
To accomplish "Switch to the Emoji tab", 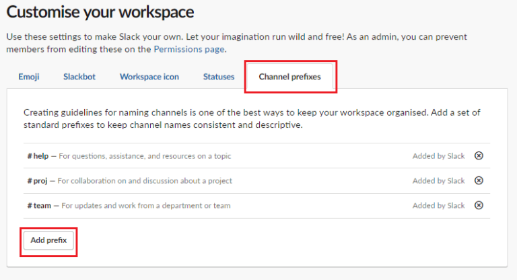I will 28,77.
